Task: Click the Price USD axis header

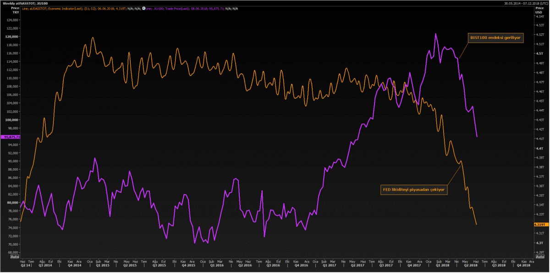Action: [539, 10]
